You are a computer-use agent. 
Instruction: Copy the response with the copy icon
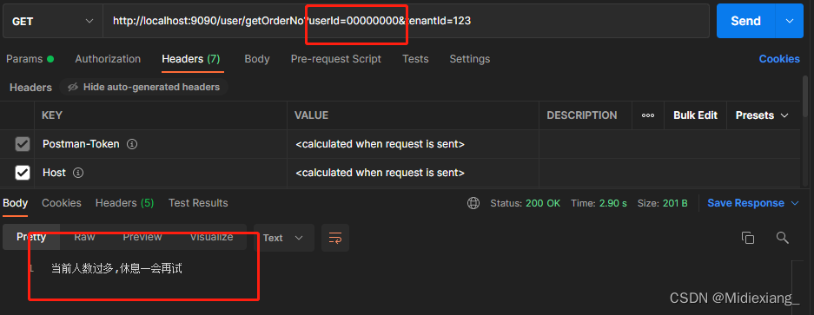click(x=748, y=238)
